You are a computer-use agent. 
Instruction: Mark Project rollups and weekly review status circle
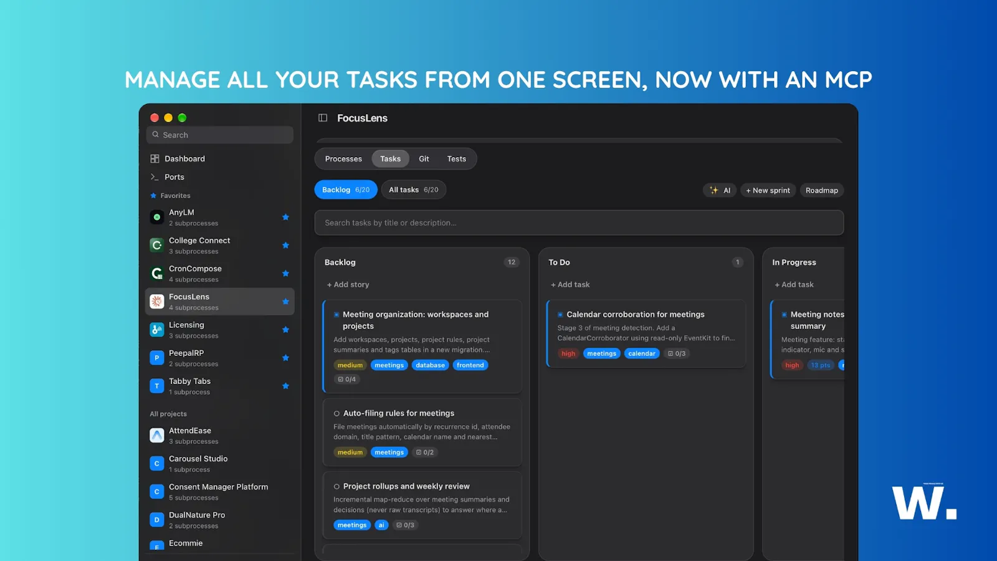(x=336, y=486)
